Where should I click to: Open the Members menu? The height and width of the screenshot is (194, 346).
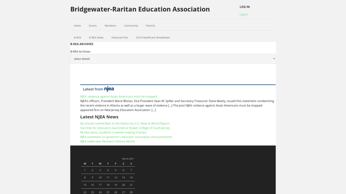[x=110, y=26]
